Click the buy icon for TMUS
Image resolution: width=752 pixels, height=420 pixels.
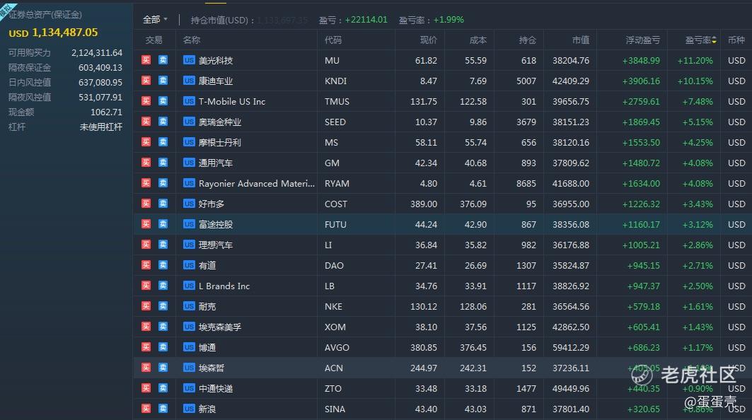[x=146, y=101]
